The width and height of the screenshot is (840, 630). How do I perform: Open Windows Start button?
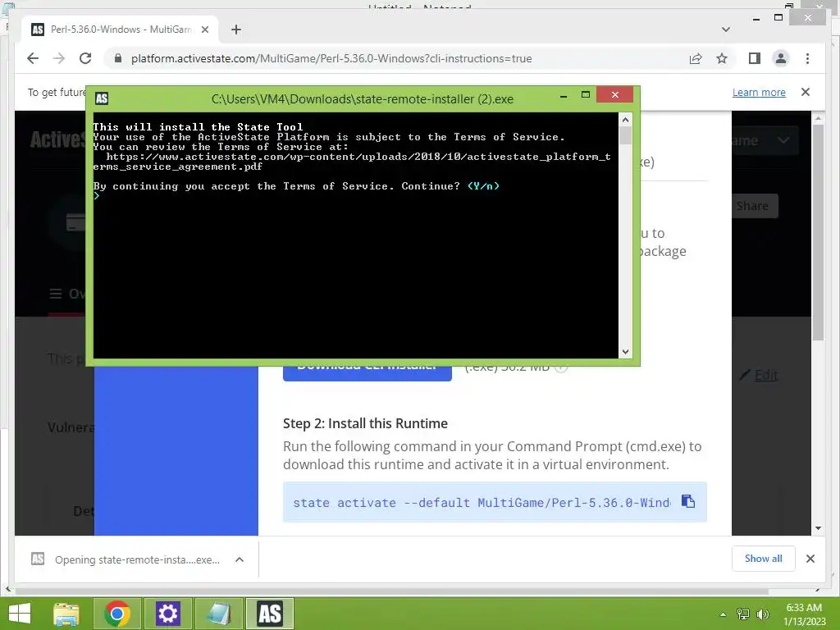coord(20,614)
